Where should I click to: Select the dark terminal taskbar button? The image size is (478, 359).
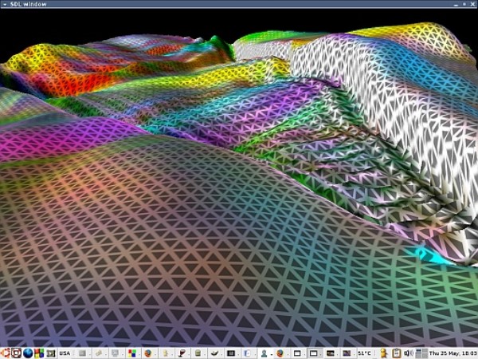230,353
